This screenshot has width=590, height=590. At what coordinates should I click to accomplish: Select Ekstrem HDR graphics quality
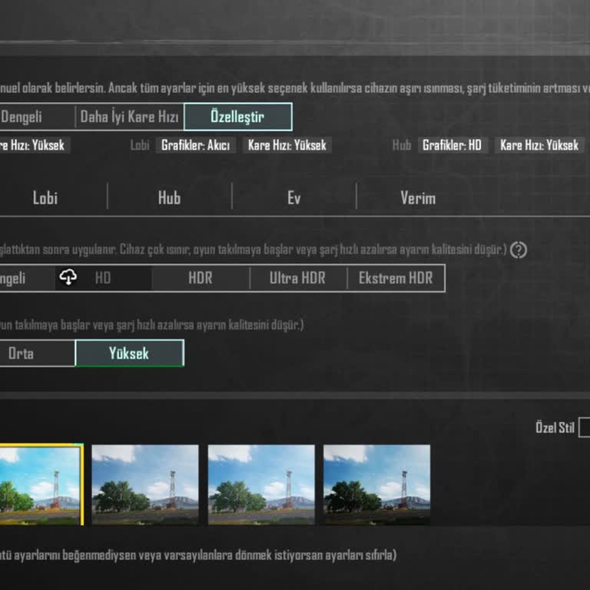tap(396, 278)
